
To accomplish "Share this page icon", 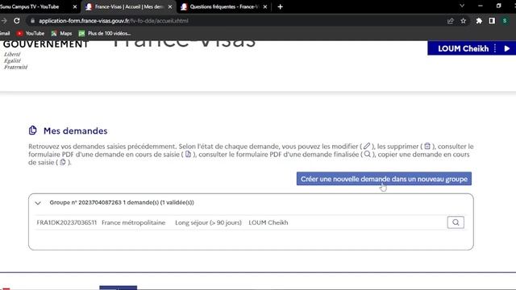I will [x=450, y=21].
